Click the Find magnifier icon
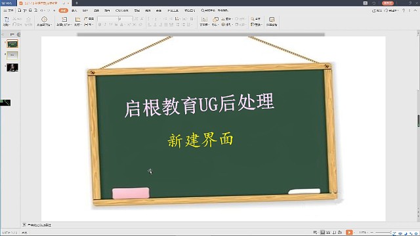 [x=252, y=19]
